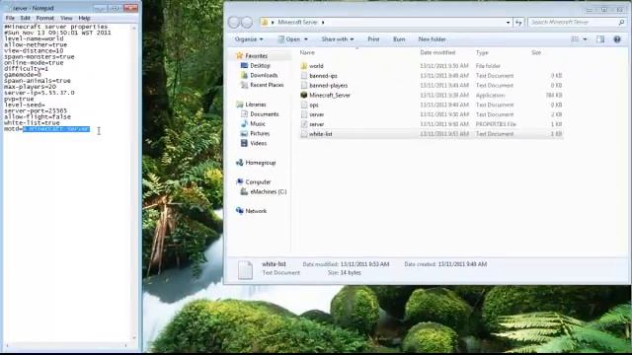This screenshot has height=355, width=632.
Task: Select Homegroup in the navigation pane
Action: click(261, 163)
